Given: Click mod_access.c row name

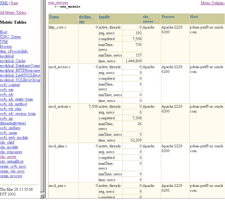Looking at the screenshot, I should coord(60,67).
